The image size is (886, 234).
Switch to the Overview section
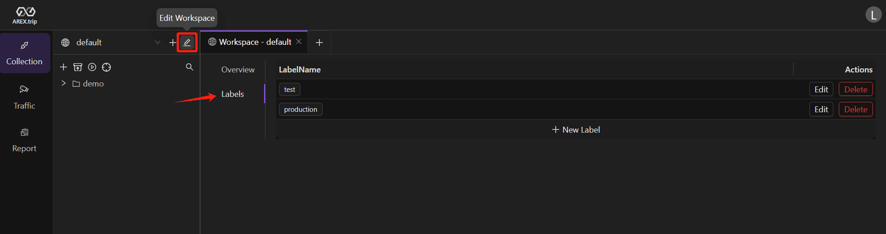[x=238, y=70]
